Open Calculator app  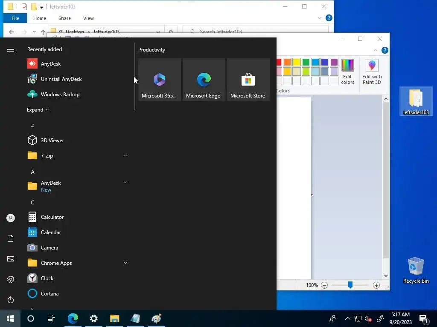[78, 217]
